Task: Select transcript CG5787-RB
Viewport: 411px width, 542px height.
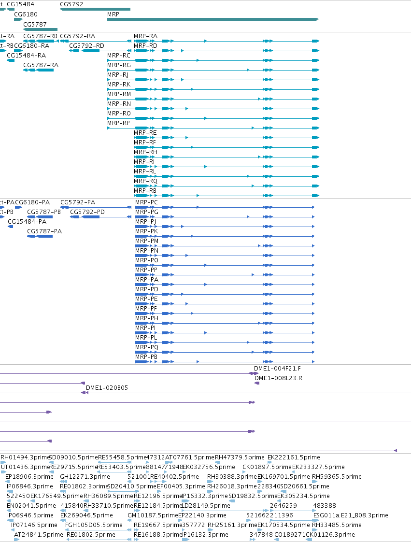Action: 40,36
